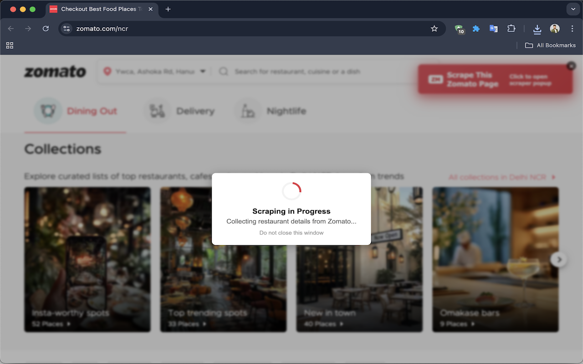Click the Scraping in Progress heading
Viewport: 583px width, 364px height.
[291, 211]
